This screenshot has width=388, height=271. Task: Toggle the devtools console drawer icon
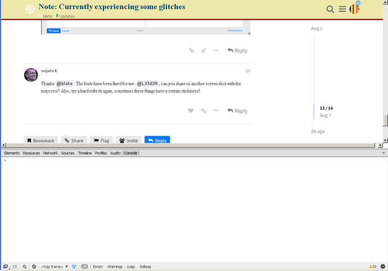(15, 267)
